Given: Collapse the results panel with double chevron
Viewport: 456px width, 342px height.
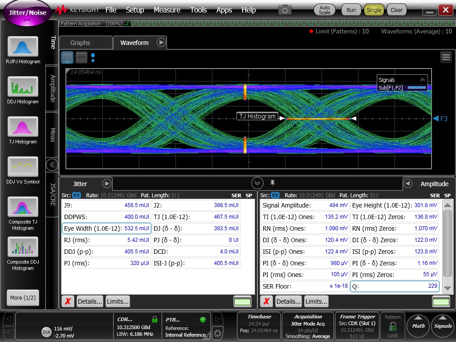Looking at the screenshot, I should tap(257, 183).
